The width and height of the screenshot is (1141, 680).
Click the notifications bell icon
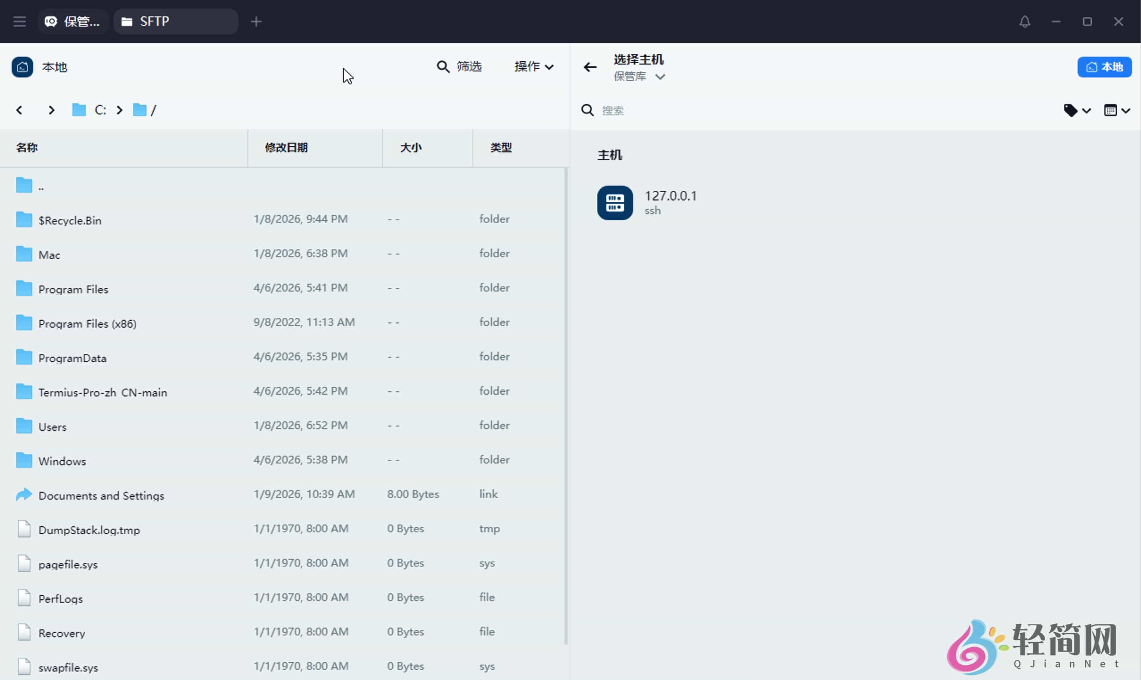(1025, 21)
